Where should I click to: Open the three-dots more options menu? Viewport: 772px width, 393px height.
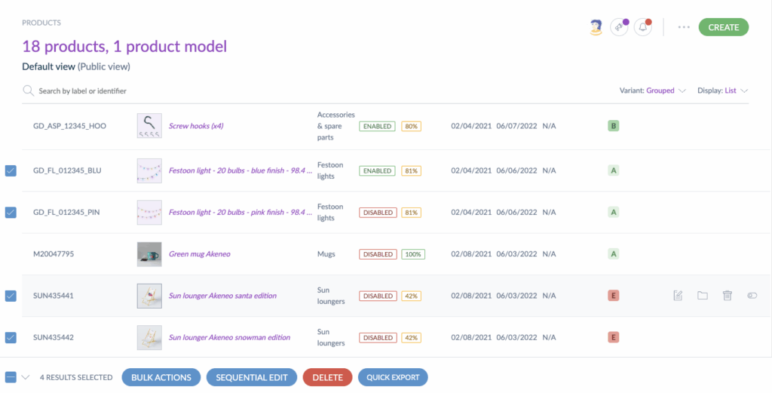(684, 27)
